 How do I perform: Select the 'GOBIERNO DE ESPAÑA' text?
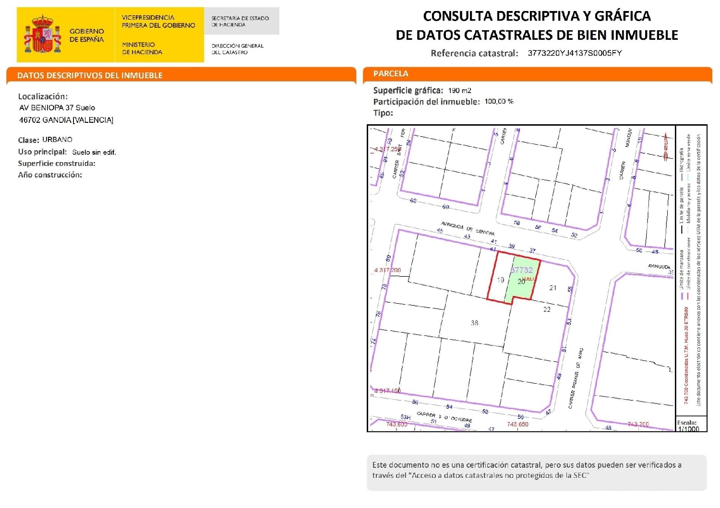pos(86,35)
